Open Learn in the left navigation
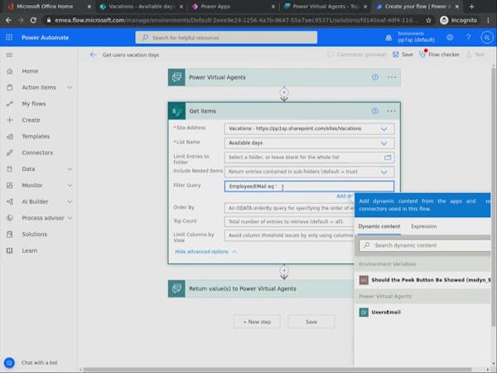 click(30, 250)
